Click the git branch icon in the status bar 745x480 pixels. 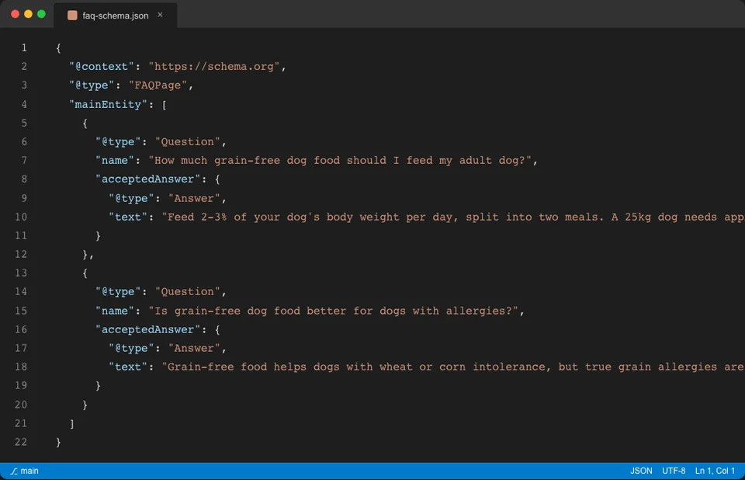[15, 471]
